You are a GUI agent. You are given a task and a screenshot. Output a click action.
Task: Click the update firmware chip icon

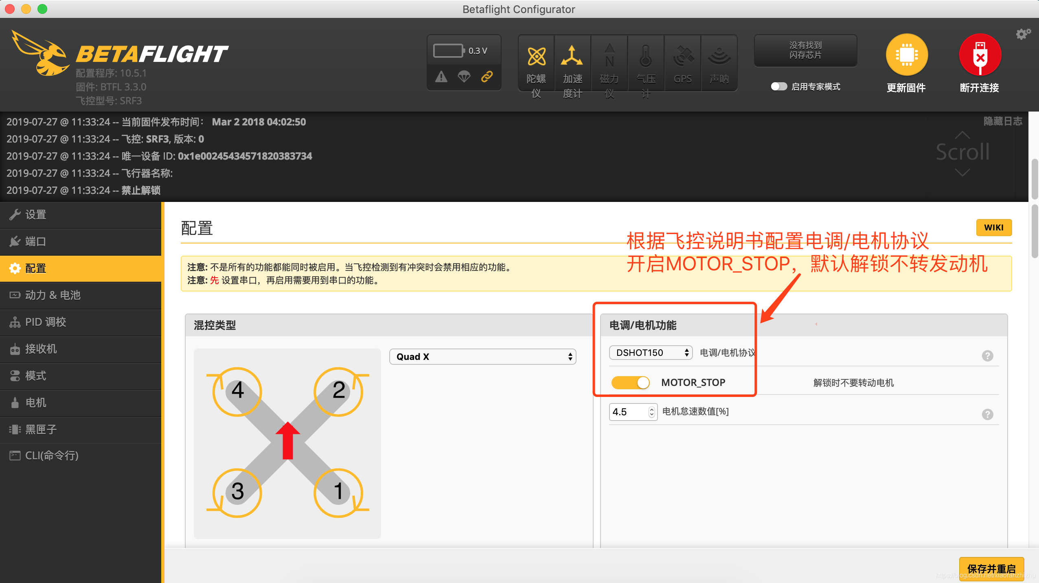(x=907, y=55)
